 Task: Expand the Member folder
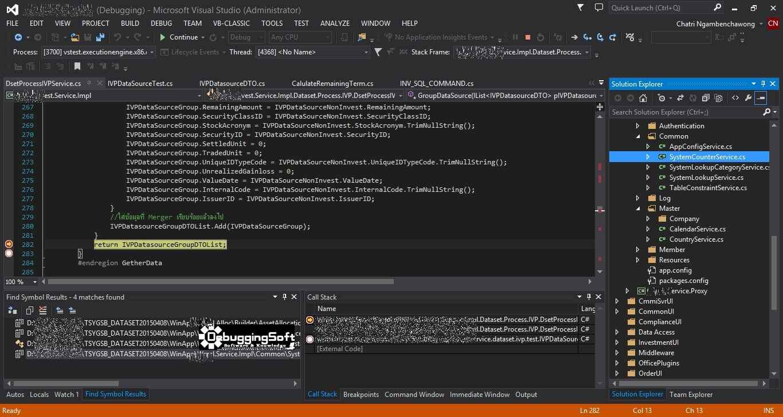(x=638, y=250)
